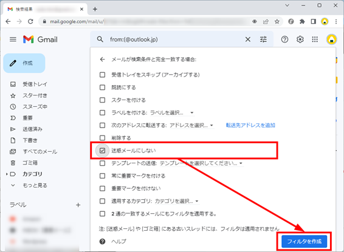Go back using the filter back arrow
Image resolution: width=344 pixels, height=252 pixels.
point(102,60)
